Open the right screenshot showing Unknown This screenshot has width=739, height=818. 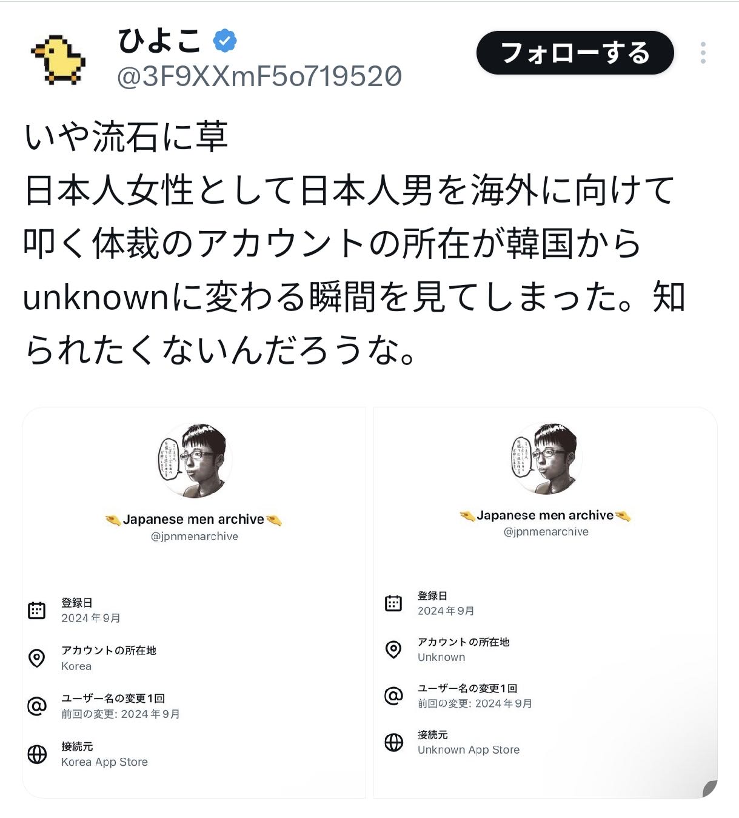546,602
